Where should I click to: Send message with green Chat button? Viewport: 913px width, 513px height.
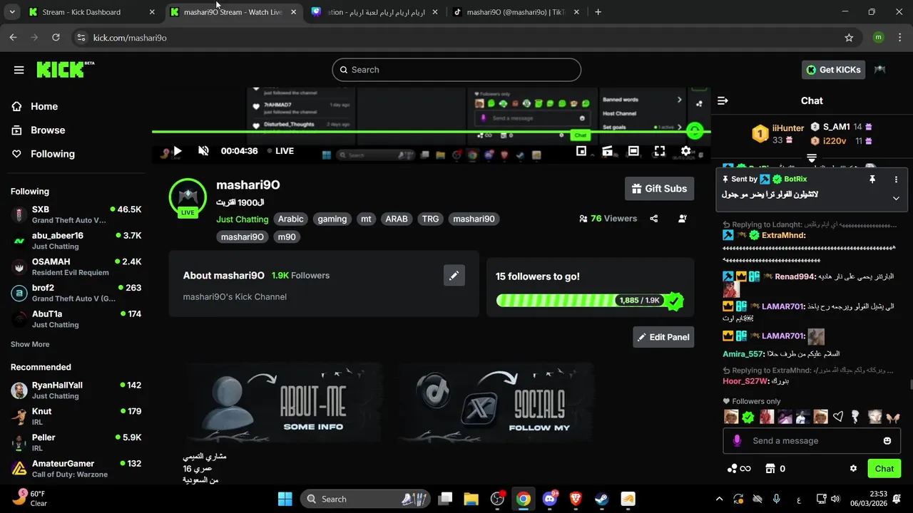coord(884,469)
